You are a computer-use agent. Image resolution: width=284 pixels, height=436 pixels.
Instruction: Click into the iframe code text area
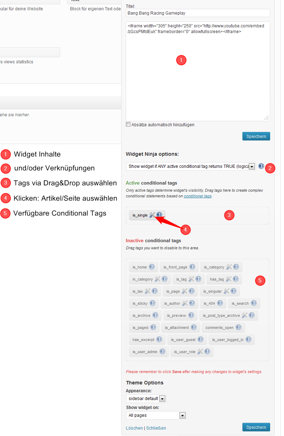coord(198,71)
